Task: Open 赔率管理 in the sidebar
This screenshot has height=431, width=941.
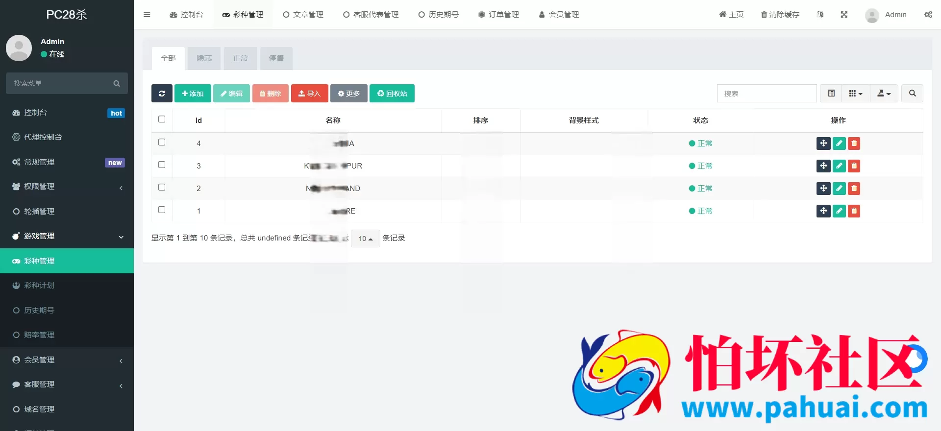Action: 67,335
